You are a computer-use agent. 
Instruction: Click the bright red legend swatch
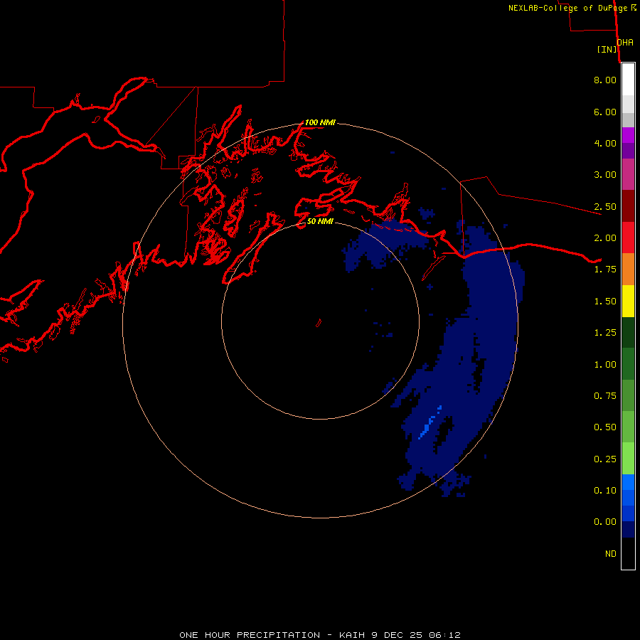click(628, 238)
